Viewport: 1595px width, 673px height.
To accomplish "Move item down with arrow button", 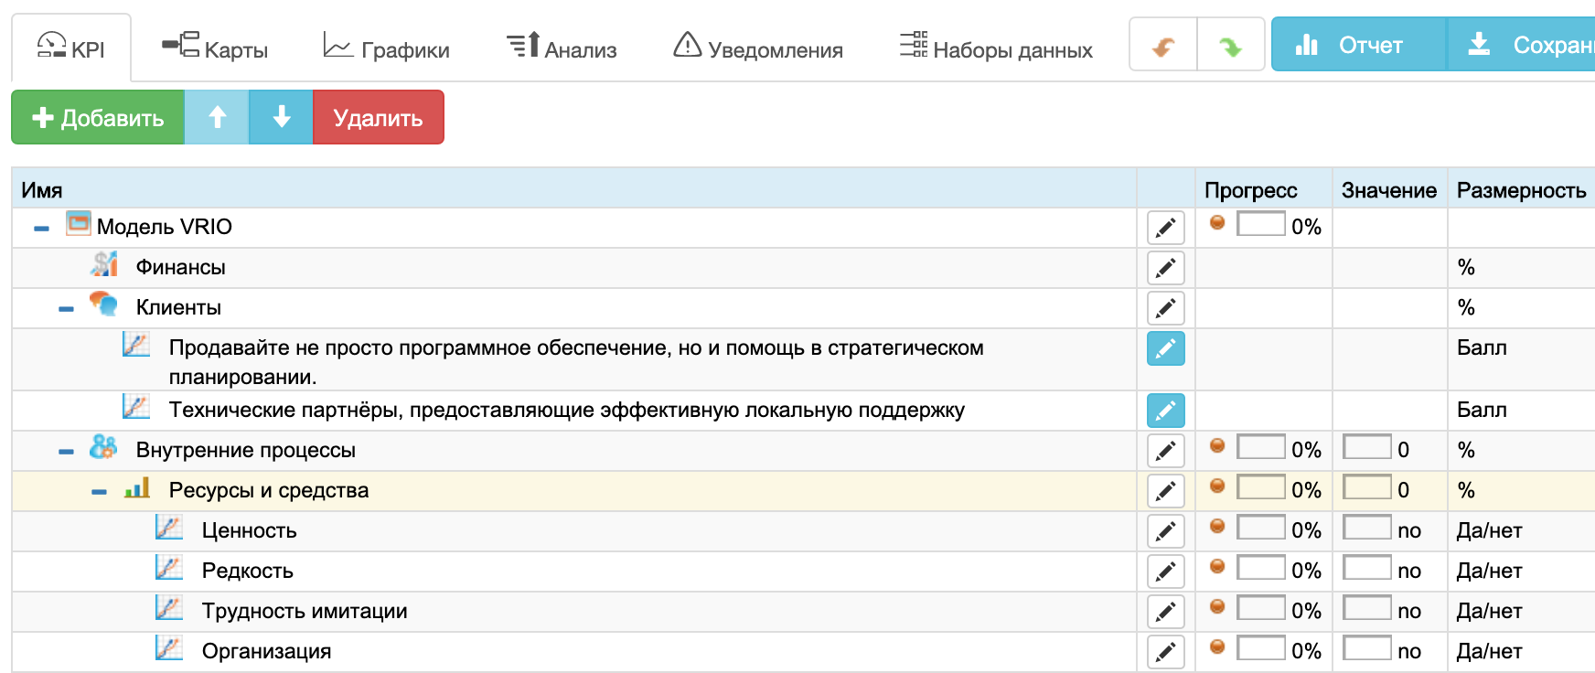I will point(281,117).
